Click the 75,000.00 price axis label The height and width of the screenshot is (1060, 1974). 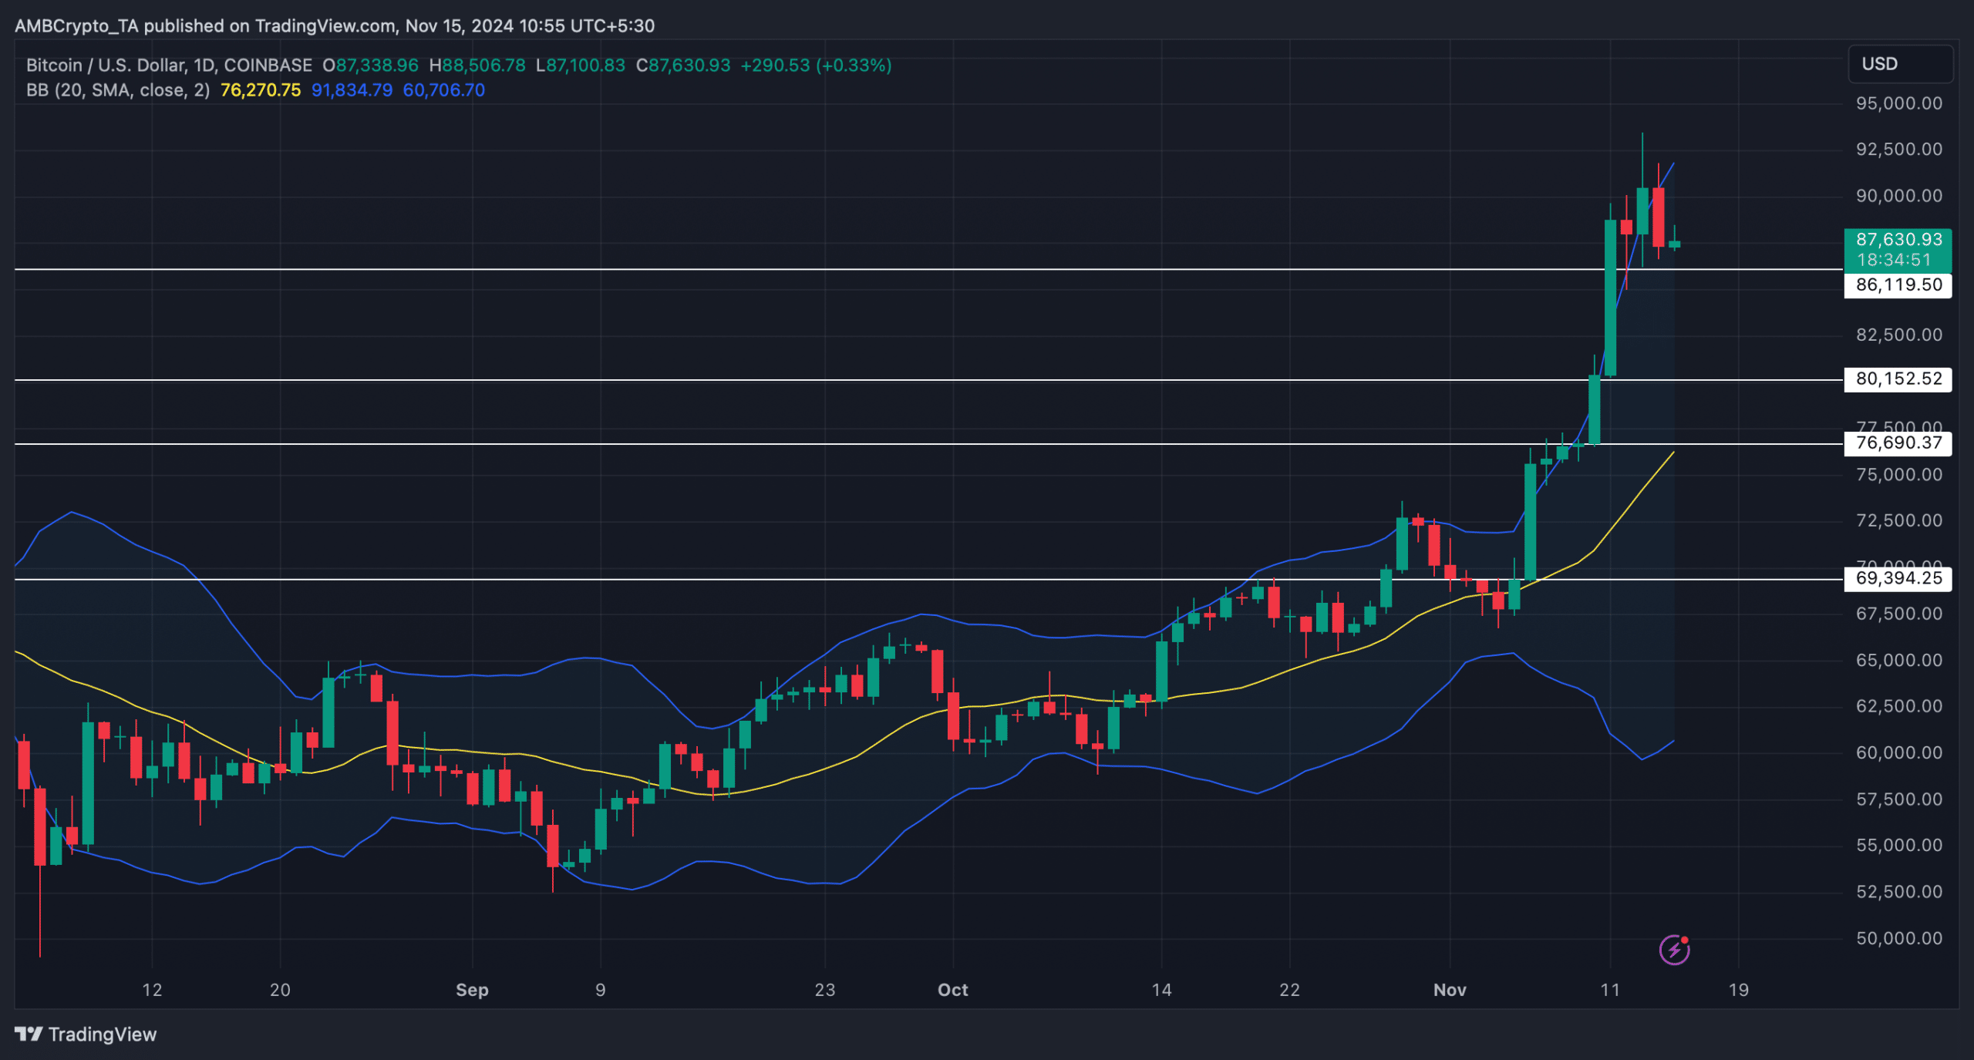click(1899, 475)
